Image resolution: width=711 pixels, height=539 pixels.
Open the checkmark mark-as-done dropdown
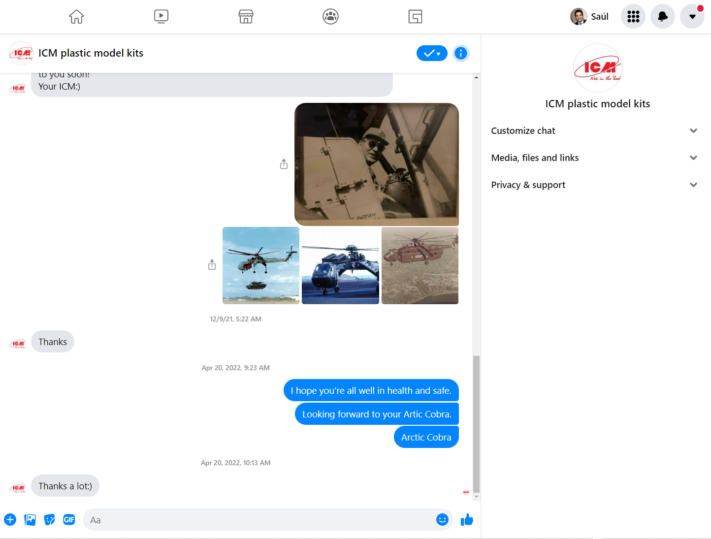pos(432,53)
